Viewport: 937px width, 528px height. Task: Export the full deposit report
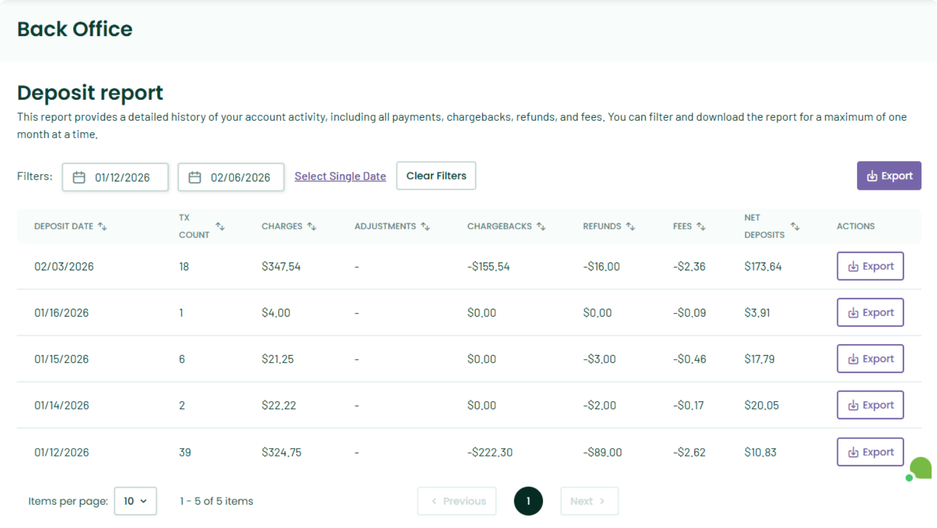pyautogui.click(x=889, y=176)
